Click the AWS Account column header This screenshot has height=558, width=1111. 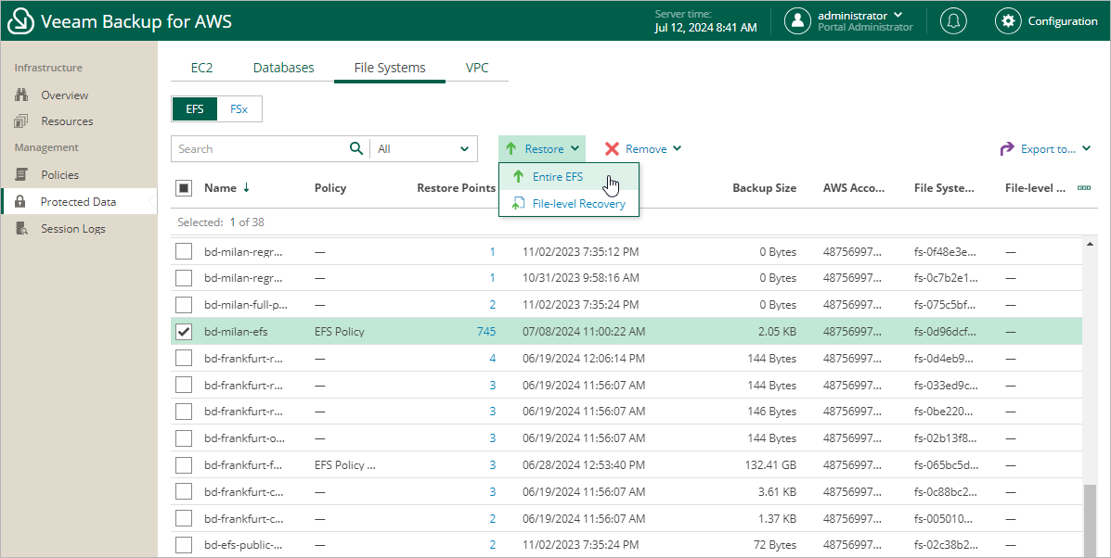(x=854, y=188)
